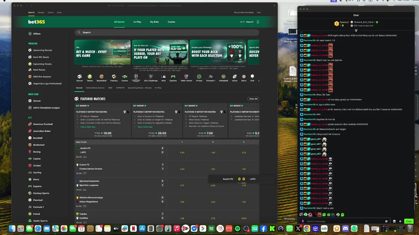Viewport: 419px width, 235px height.
Task: Open the bet365 app in dock
Action: click(x=211, y=229)
